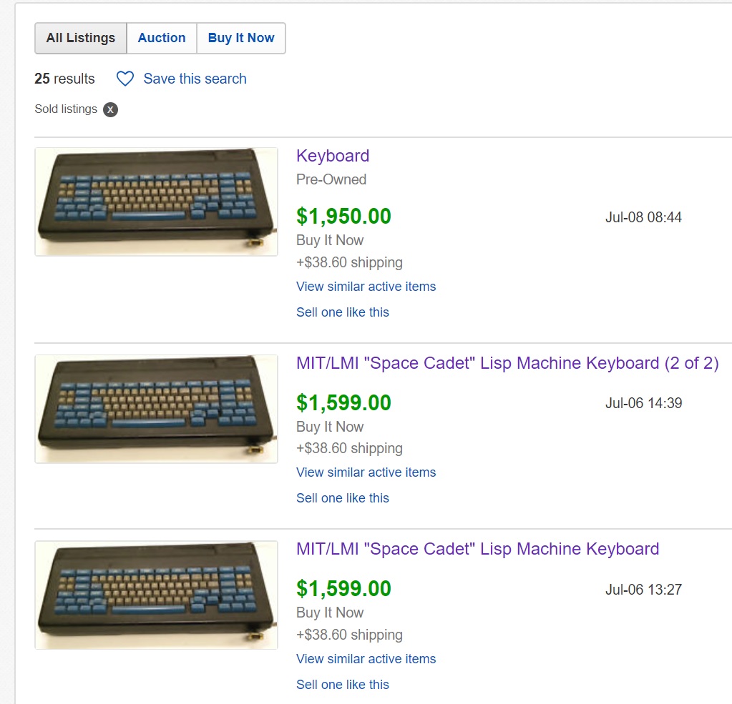The width and height of the screenshot is (732, 704).
Task: Click the second keyboard thumbnail image
Action: point(156,409)
